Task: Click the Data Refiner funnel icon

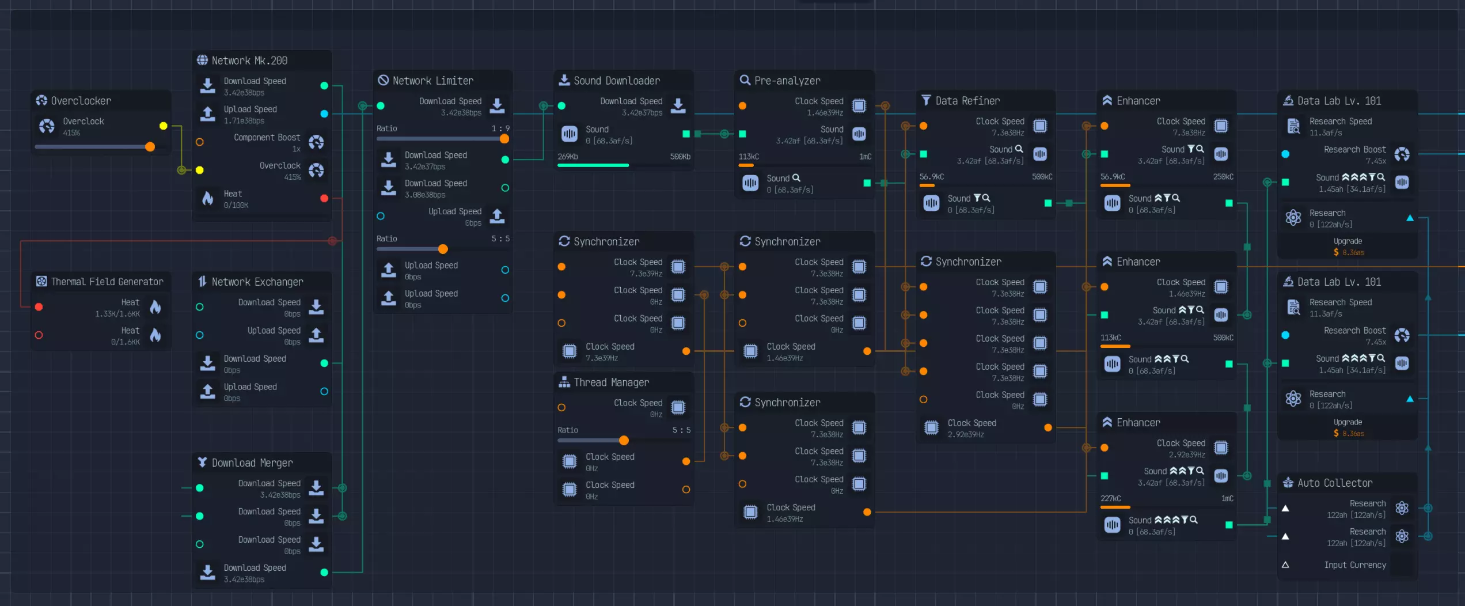Action: tap(926, 100)
